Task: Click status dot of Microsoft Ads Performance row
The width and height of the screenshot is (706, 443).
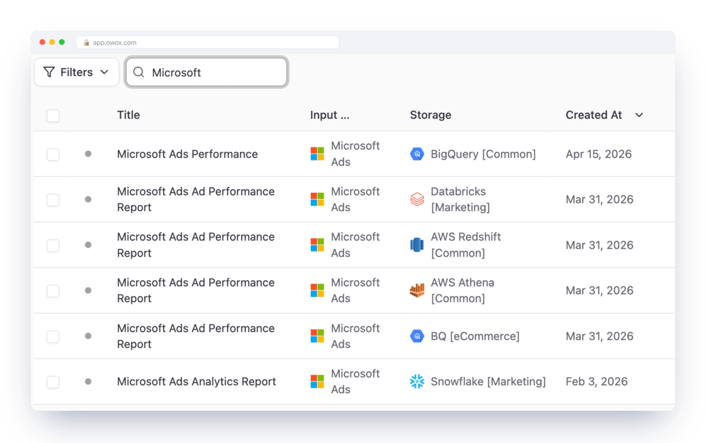Action: tap(88, 154)
